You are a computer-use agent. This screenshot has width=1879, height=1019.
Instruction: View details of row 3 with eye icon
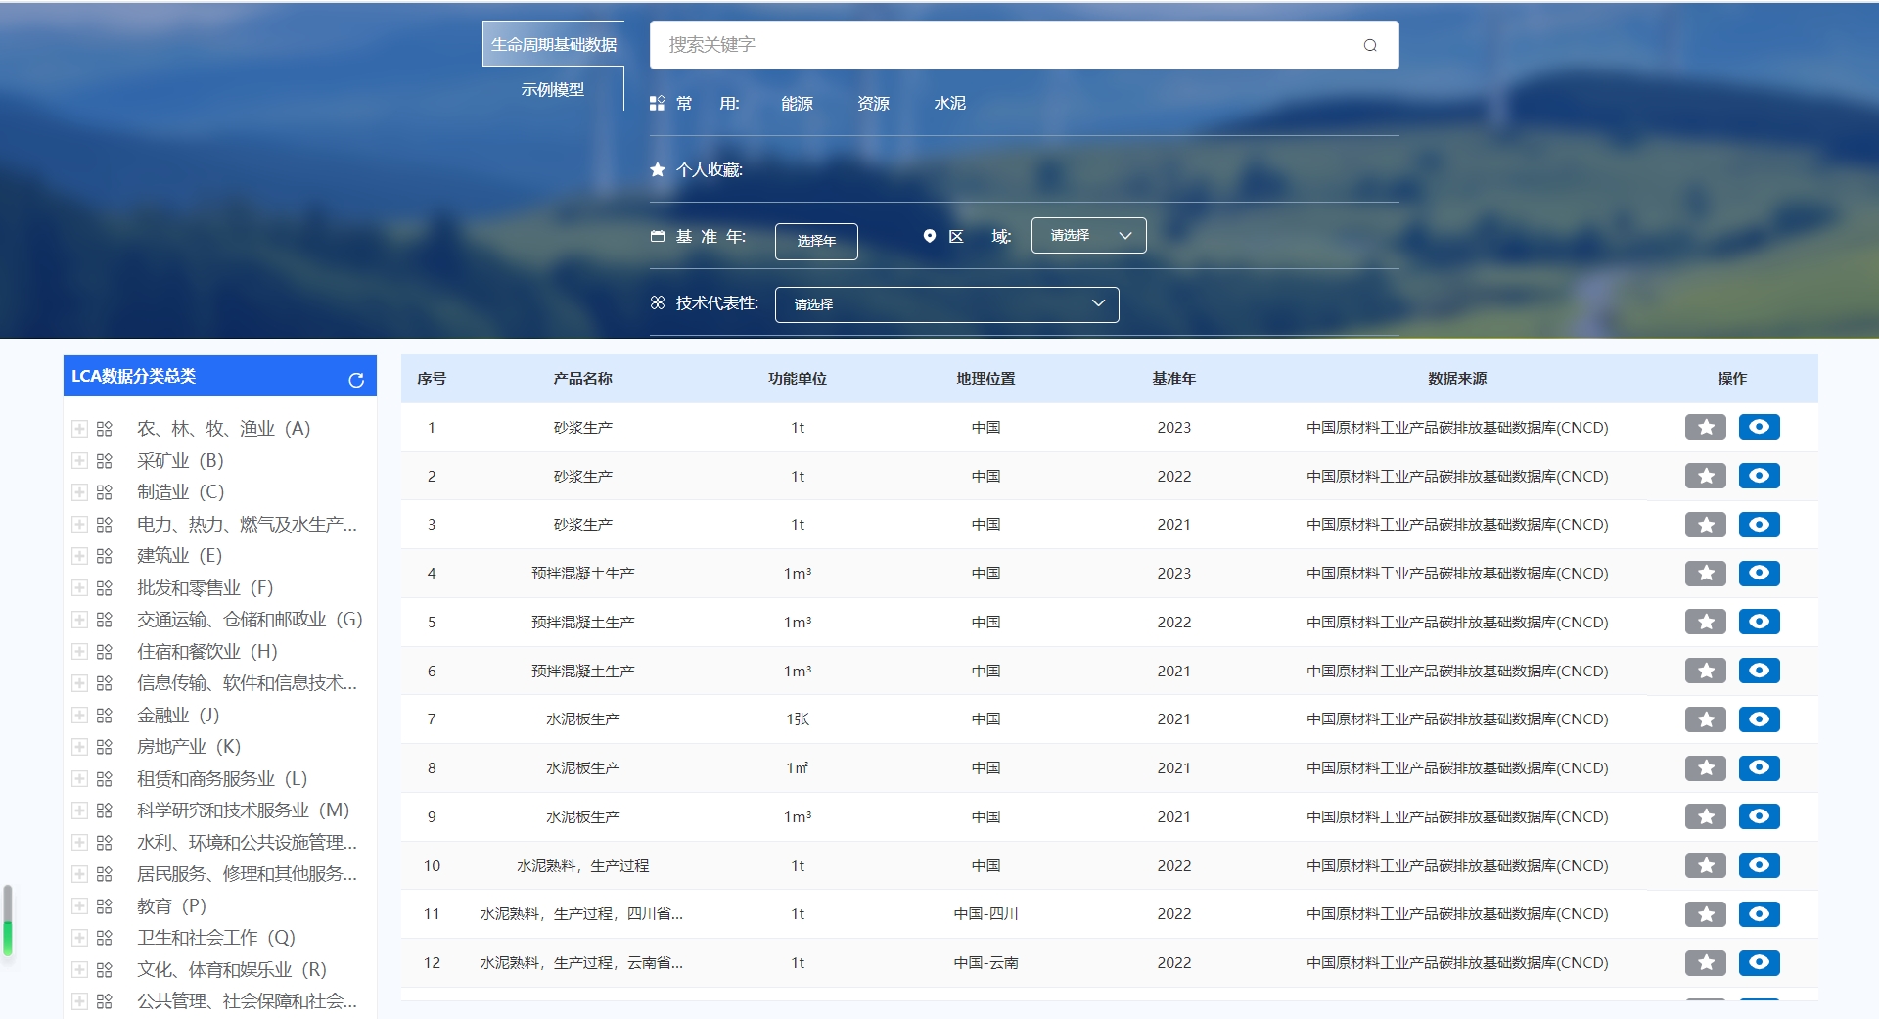(x=1759, y=525)
